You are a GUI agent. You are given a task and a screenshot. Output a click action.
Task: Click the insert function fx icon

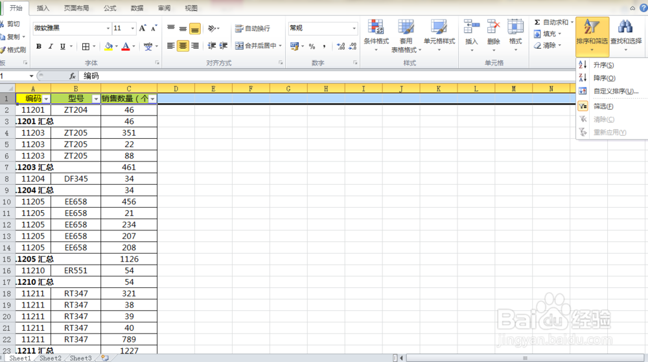coord(73,76)
